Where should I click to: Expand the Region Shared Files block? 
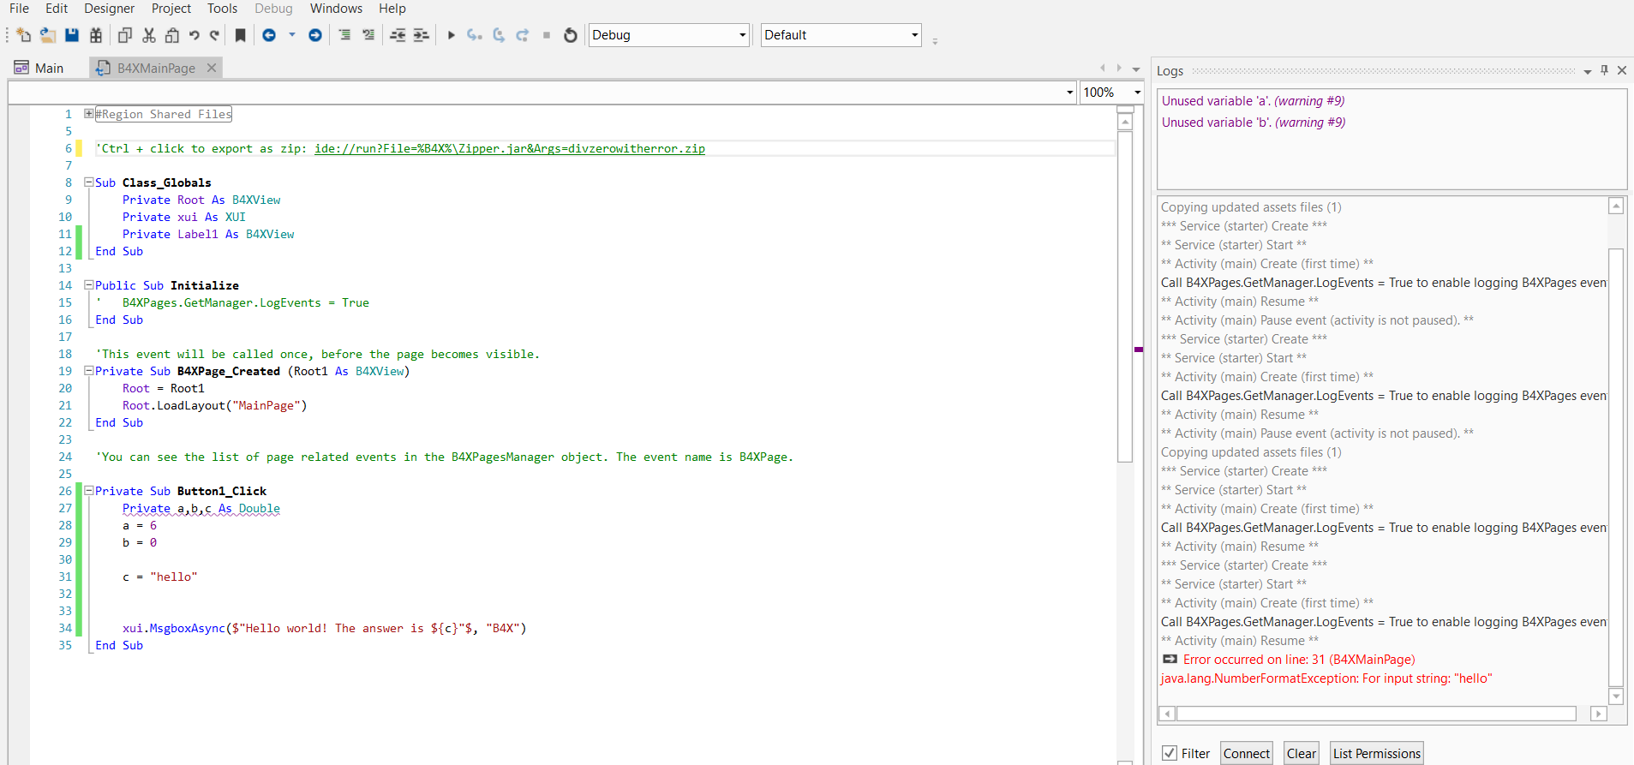(x=88, y=114)
